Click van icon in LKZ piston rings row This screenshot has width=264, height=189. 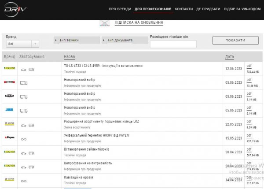31,125
